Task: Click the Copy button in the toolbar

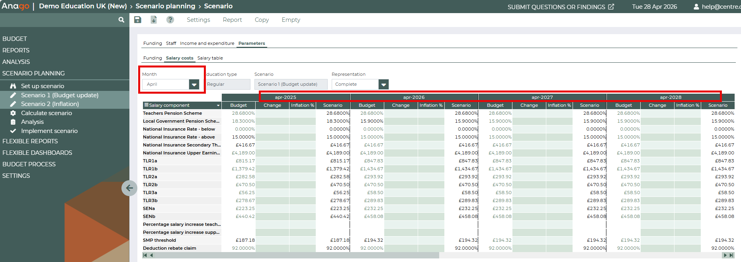Action: click(262, 20)
